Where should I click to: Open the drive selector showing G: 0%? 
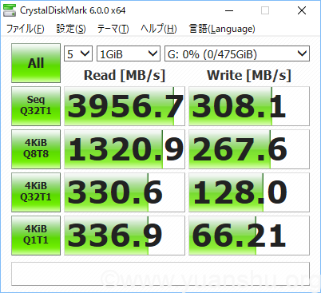point(237,53)
